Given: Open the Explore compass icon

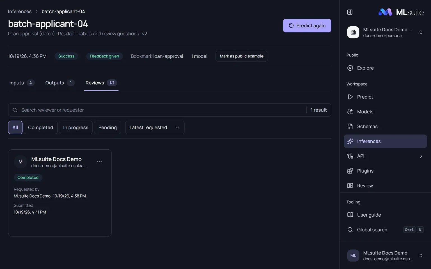Looking at the screenshot, I should pyautogui.click(x=350, y=68).
